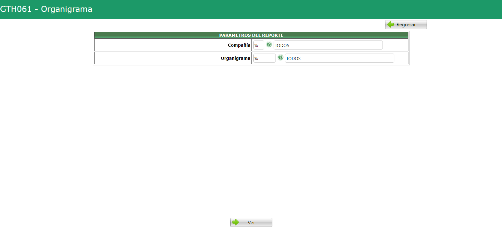Focus the Compañía code field
The height and width of the screenshot is (232, 502).
(x=259, y=45)
